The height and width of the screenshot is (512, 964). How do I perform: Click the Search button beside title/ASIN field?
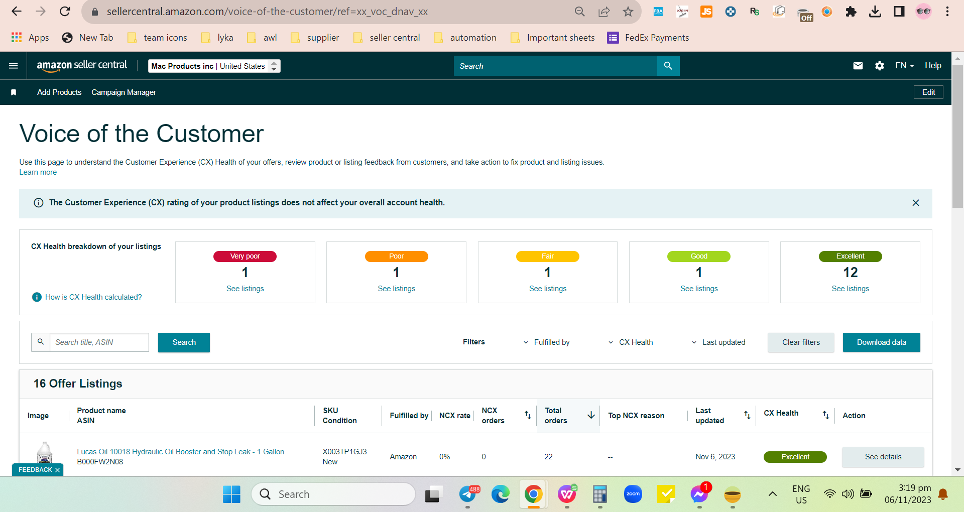(x=184, y=342)
